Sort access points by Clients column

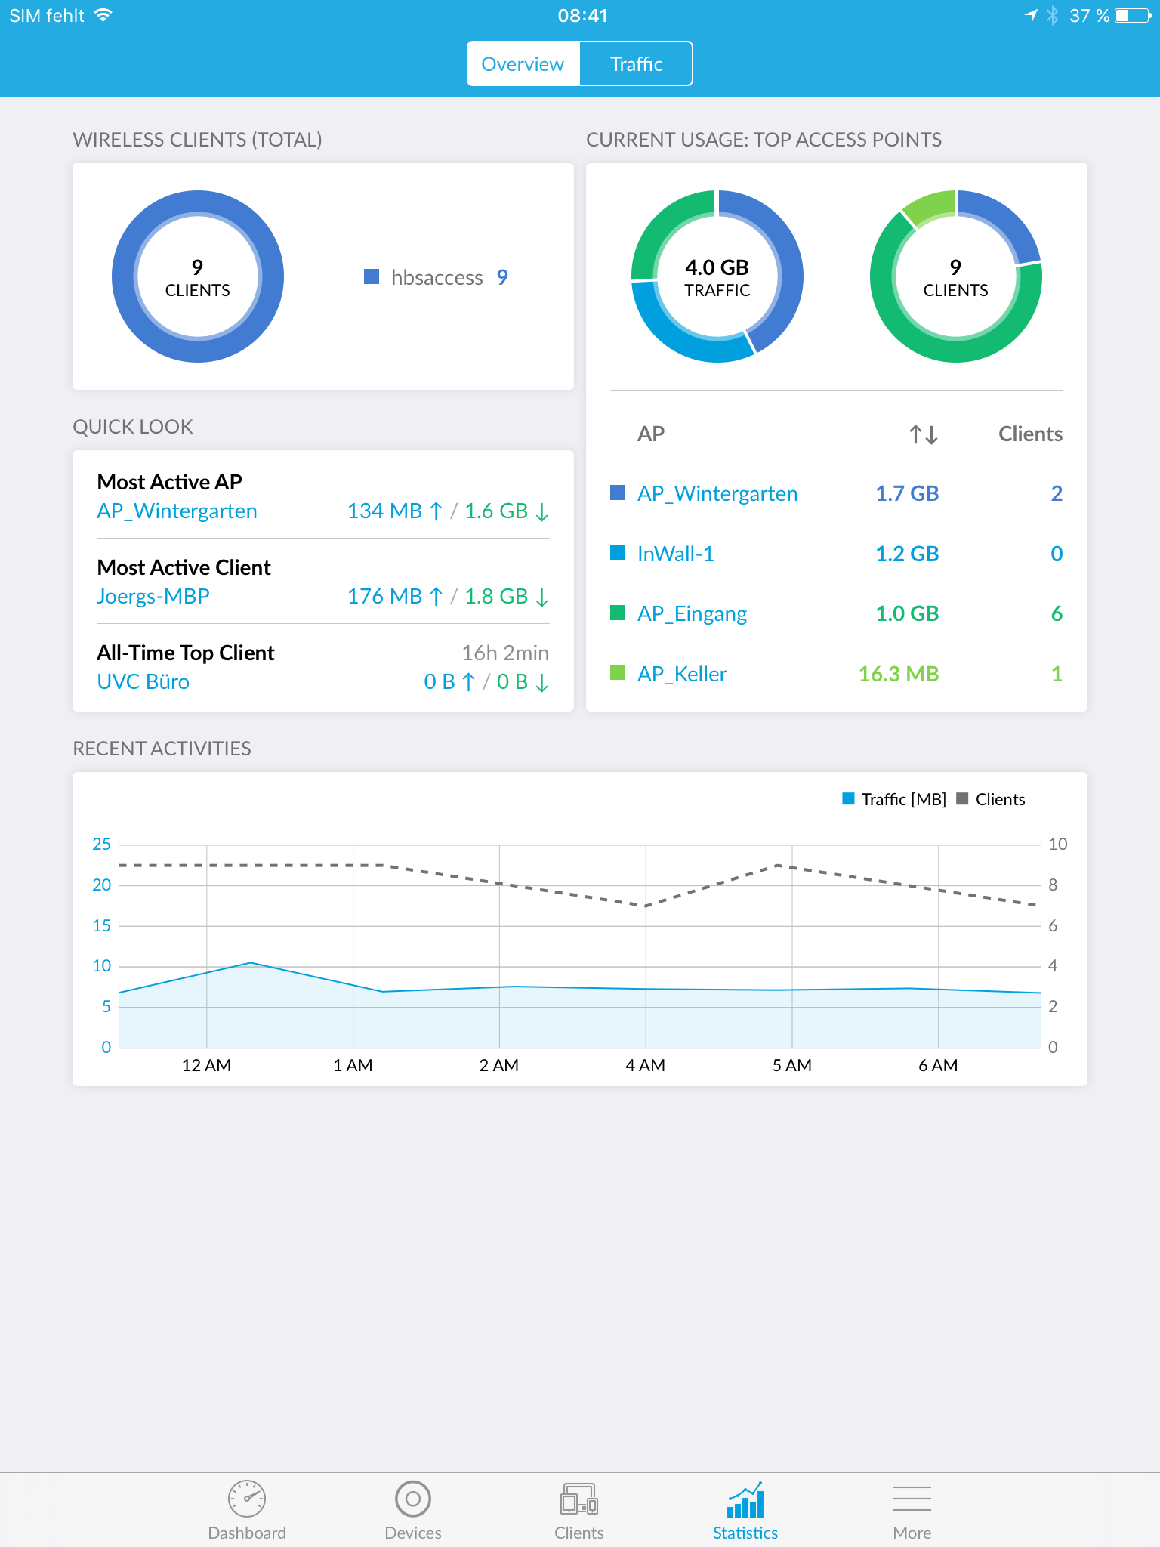pos(1030,434)
